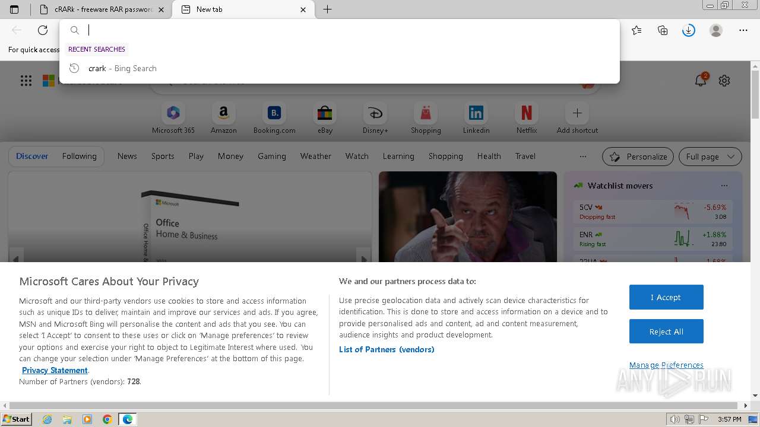Open the Favorites star icon
760x427 pixels.
coord(636,30)
